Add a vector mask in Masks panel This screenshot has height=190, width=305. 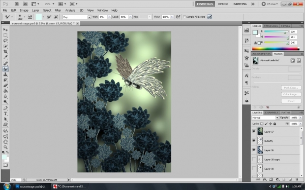tap(299, 61)
